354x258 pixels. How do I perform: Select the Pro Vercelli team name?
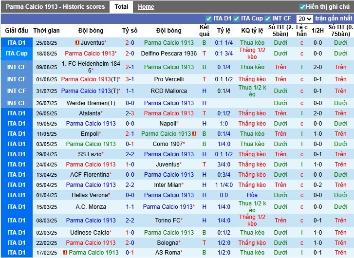point(169,79)
